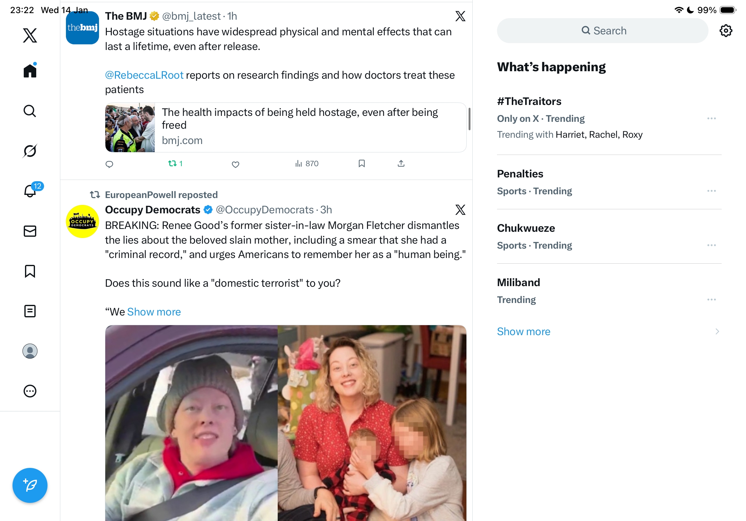Toggle repost on The BMJ post
The image size is (746, 521).
click(x=176, y=163)
